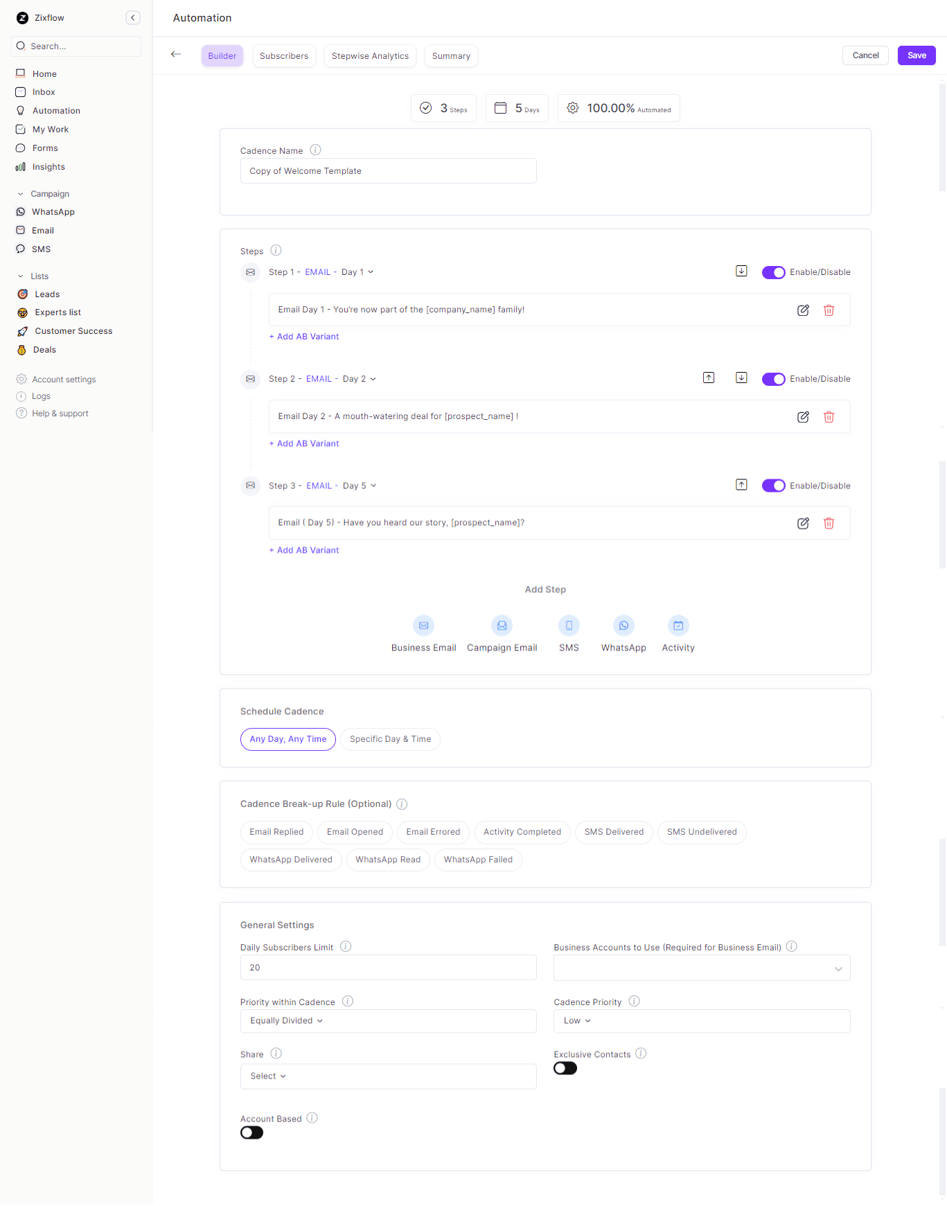
Task: Change the Step 3 Day 5 dropdown
Action: pos(360,486)
